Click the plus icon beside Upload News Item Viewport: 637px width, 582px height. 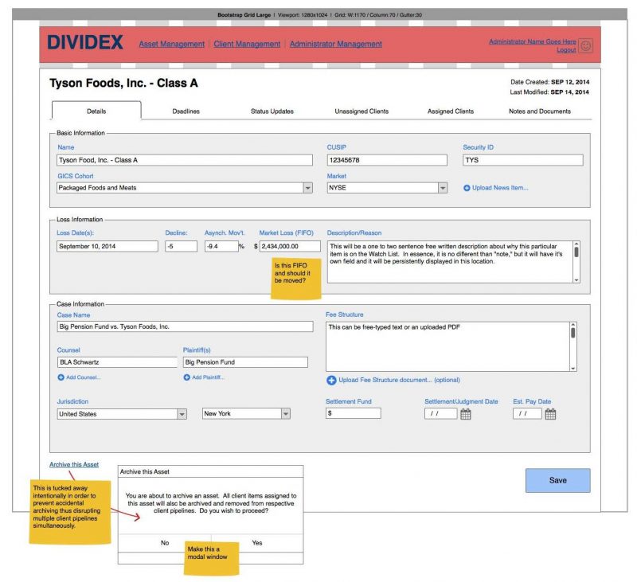467,188
